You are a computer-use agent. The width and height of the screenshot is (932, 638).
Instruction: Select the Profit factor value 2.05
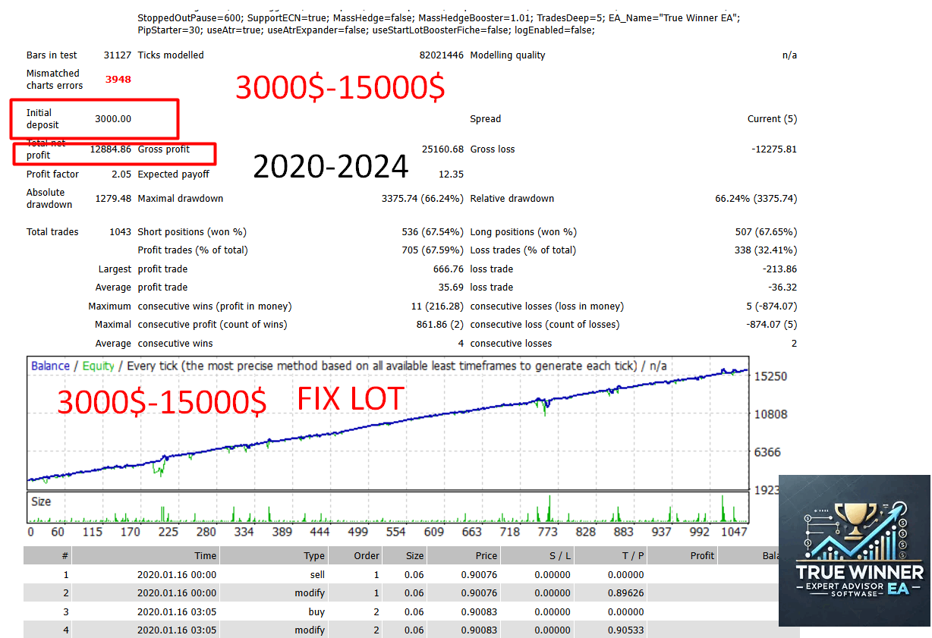(121, 174)
